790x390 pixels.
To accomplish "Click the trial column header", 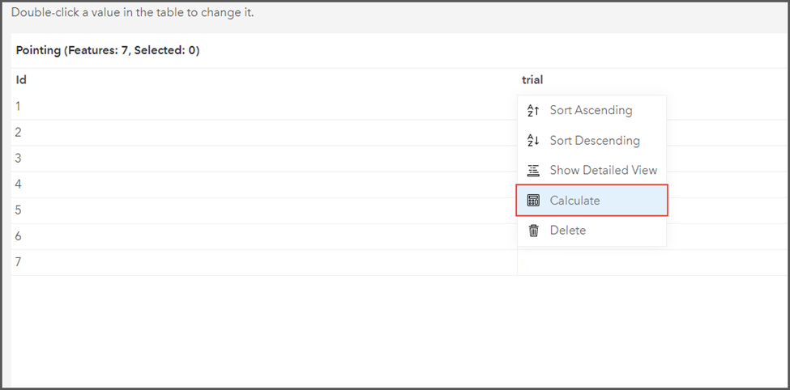I will coord(532,79).
